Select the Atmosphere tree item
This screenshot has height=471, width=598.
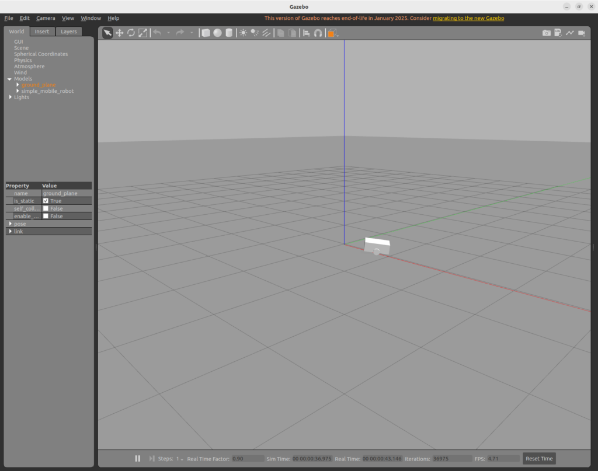click(x=29, y=67)
